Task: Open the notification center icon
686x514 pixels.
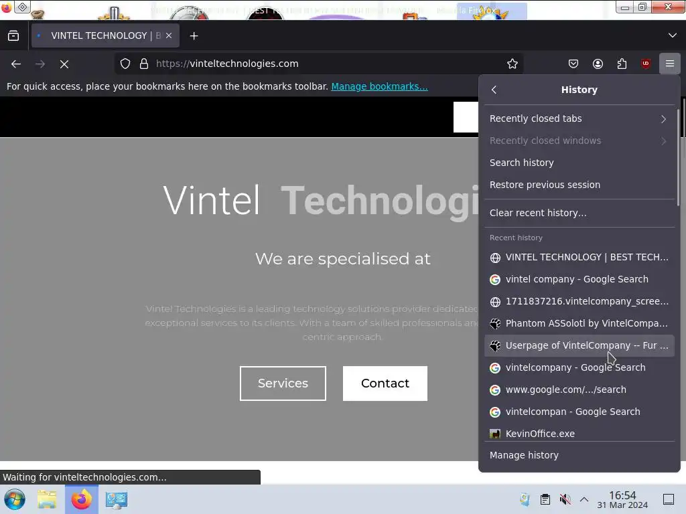Action: (x=669, y=499)
